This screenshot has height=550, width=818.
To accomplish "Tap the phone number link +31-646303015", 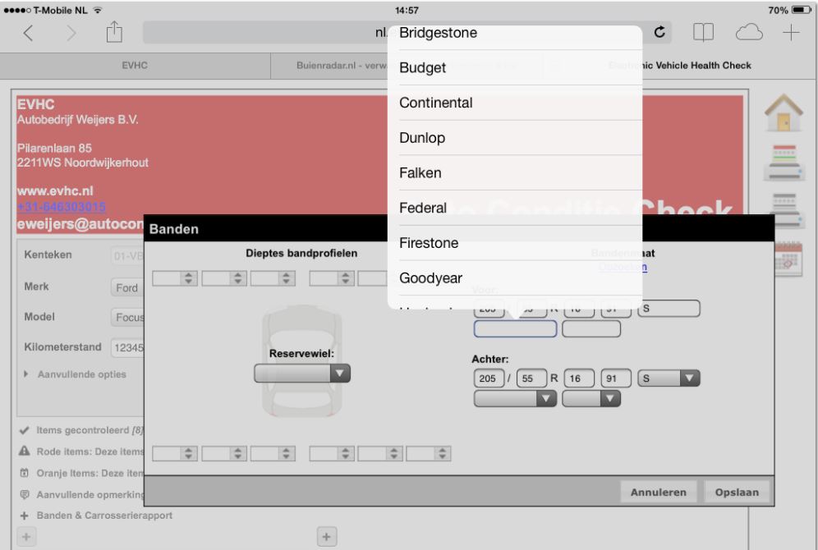I will [61, 207].
